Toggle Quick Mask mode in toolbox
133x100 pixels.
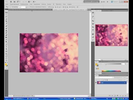(x=6, y=68)
